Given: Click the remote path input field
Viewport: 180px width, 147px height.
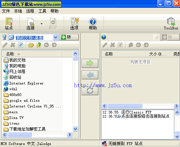Looking at the screenshot, I should [131, 37].
